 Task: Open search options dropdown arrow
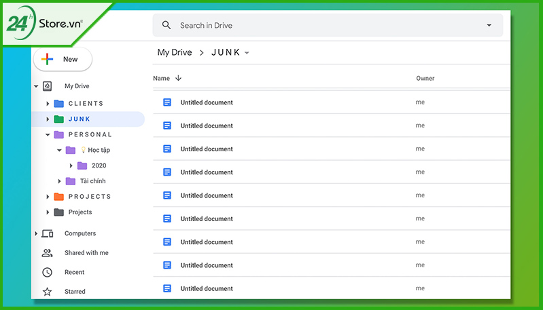point(489,25)
